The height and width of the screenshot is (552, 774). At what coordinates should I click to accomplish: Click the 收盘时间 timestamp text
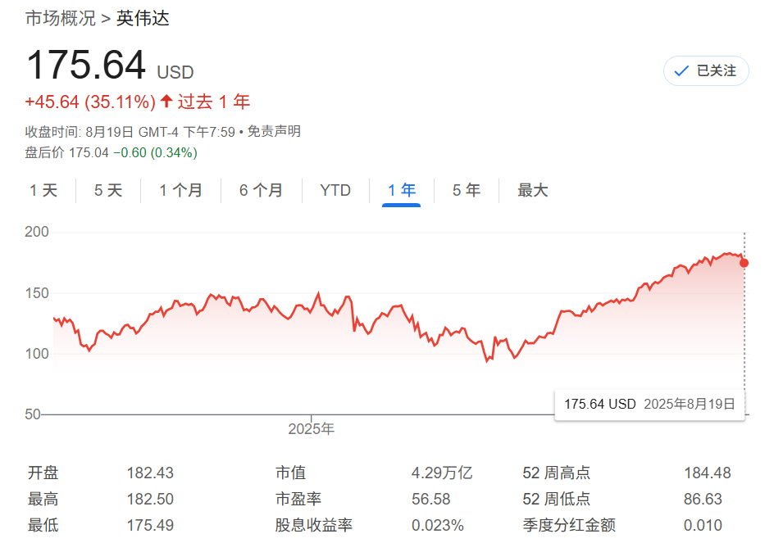click(x=130, y=132)
